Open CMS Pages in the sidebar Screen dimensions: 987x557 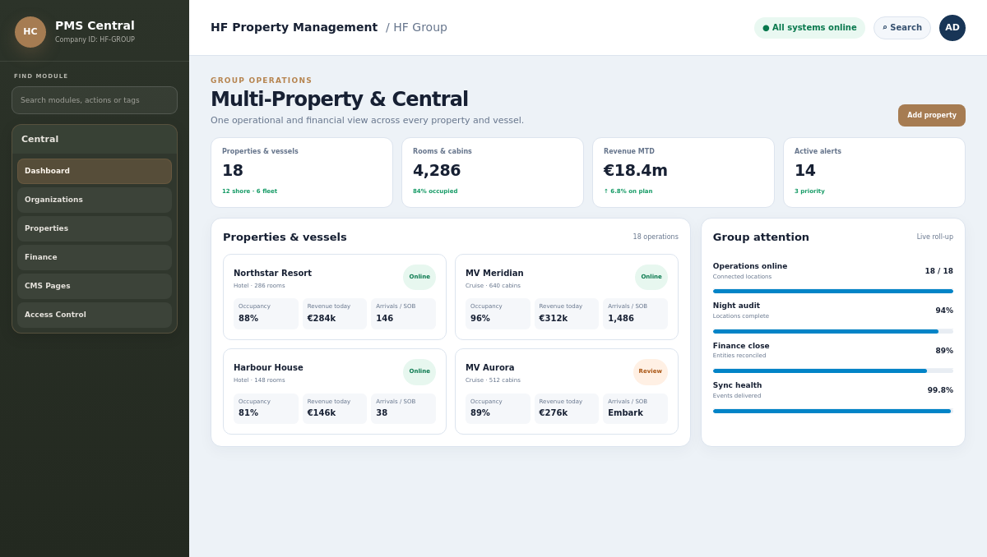[x=95, y=286]
